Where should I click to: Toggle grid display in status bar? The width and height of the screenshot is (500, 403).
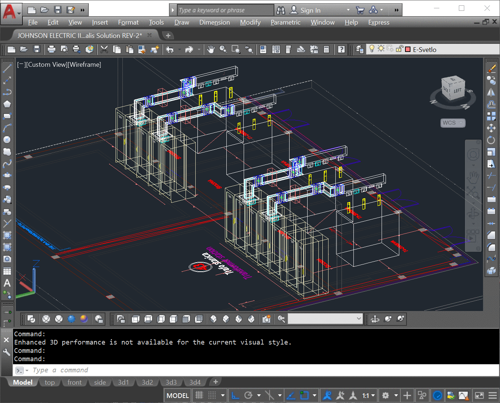(199, 395)
